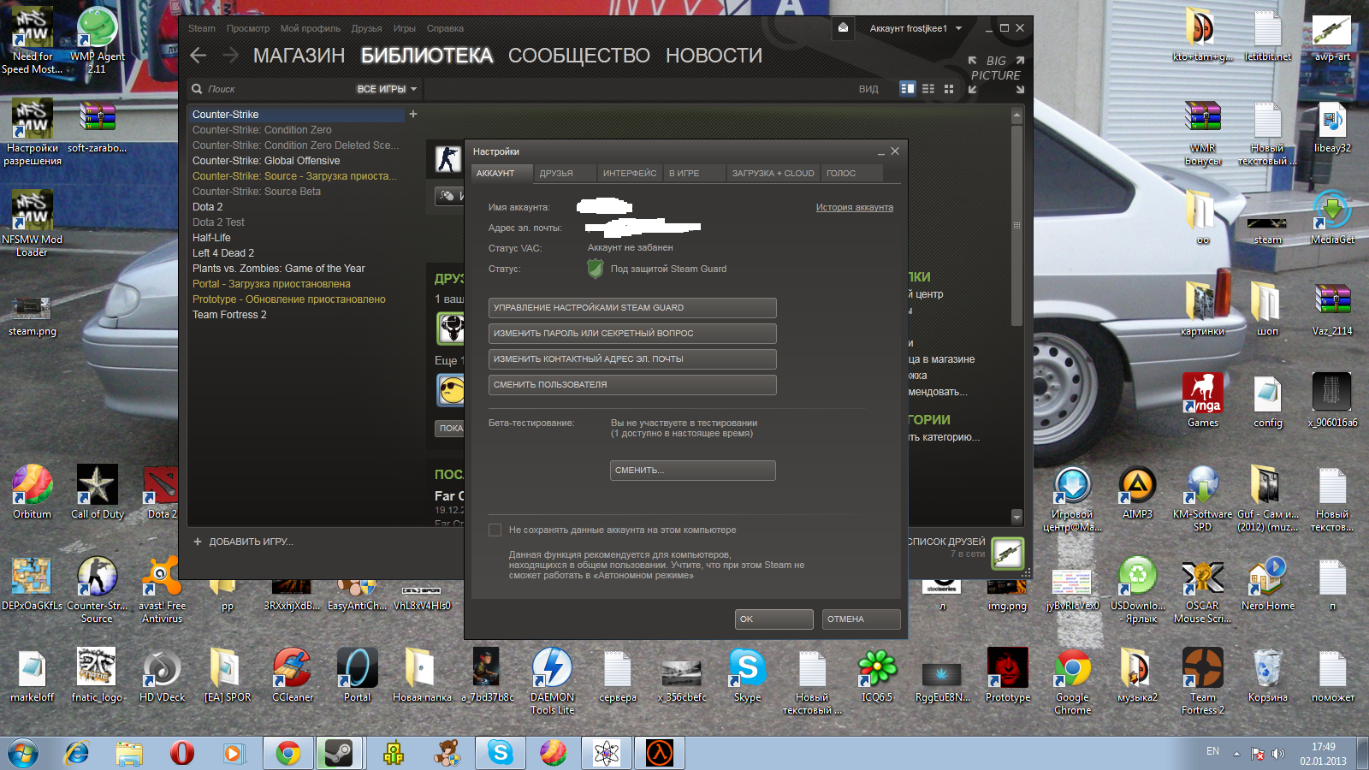The height and width of the screenshot is (770, 1369).
Task: Open История аккаунта link
Action: tap(854, 207)
